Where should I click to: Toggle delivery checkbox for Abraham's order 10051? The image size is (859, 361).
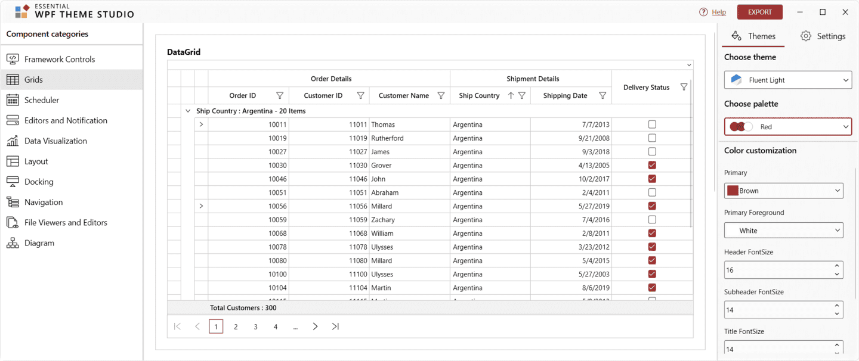coord(652,192)
